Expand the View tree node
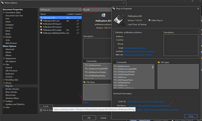This screenshot has width=202, height=121. click(x=4, y=107)
